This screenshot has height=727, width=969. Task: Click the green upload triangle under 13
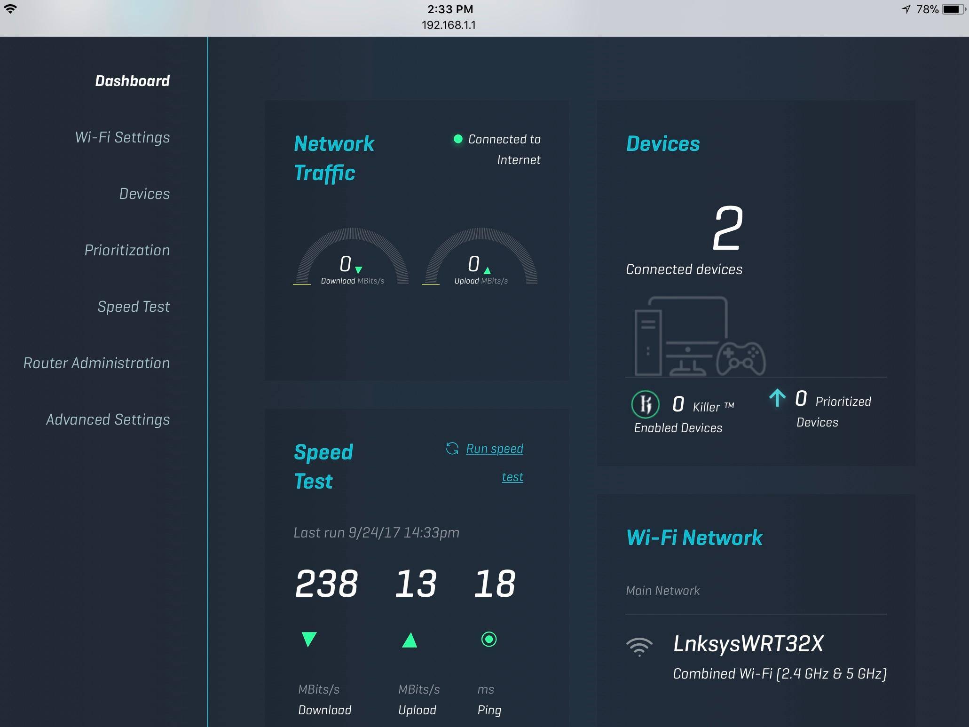tap(410, 640)
